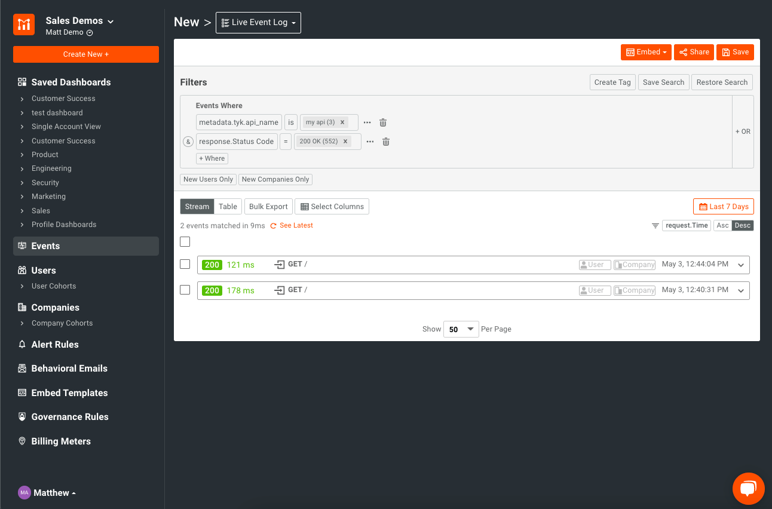Expand the 12:44:04 PM event details

pos(741,265)
